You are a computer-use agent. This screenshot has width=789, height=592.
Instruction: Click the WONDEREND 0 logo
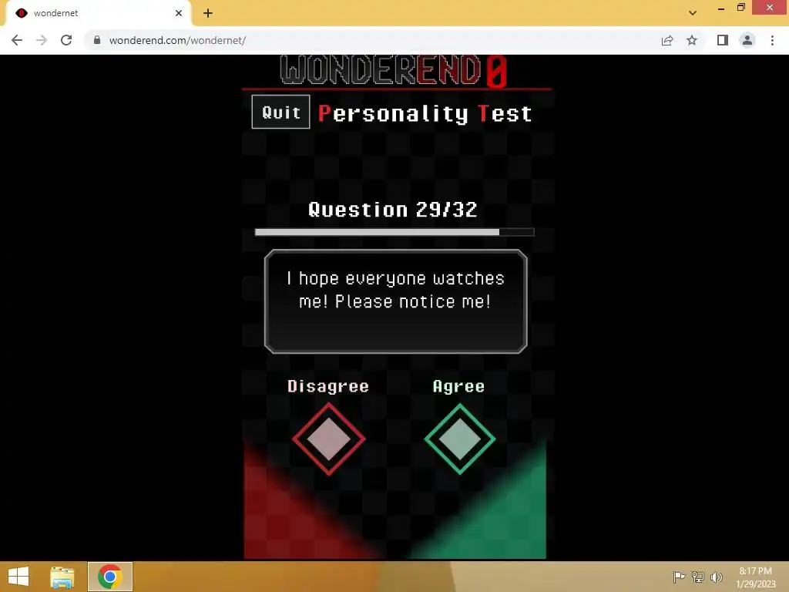[x=394, y=69]
